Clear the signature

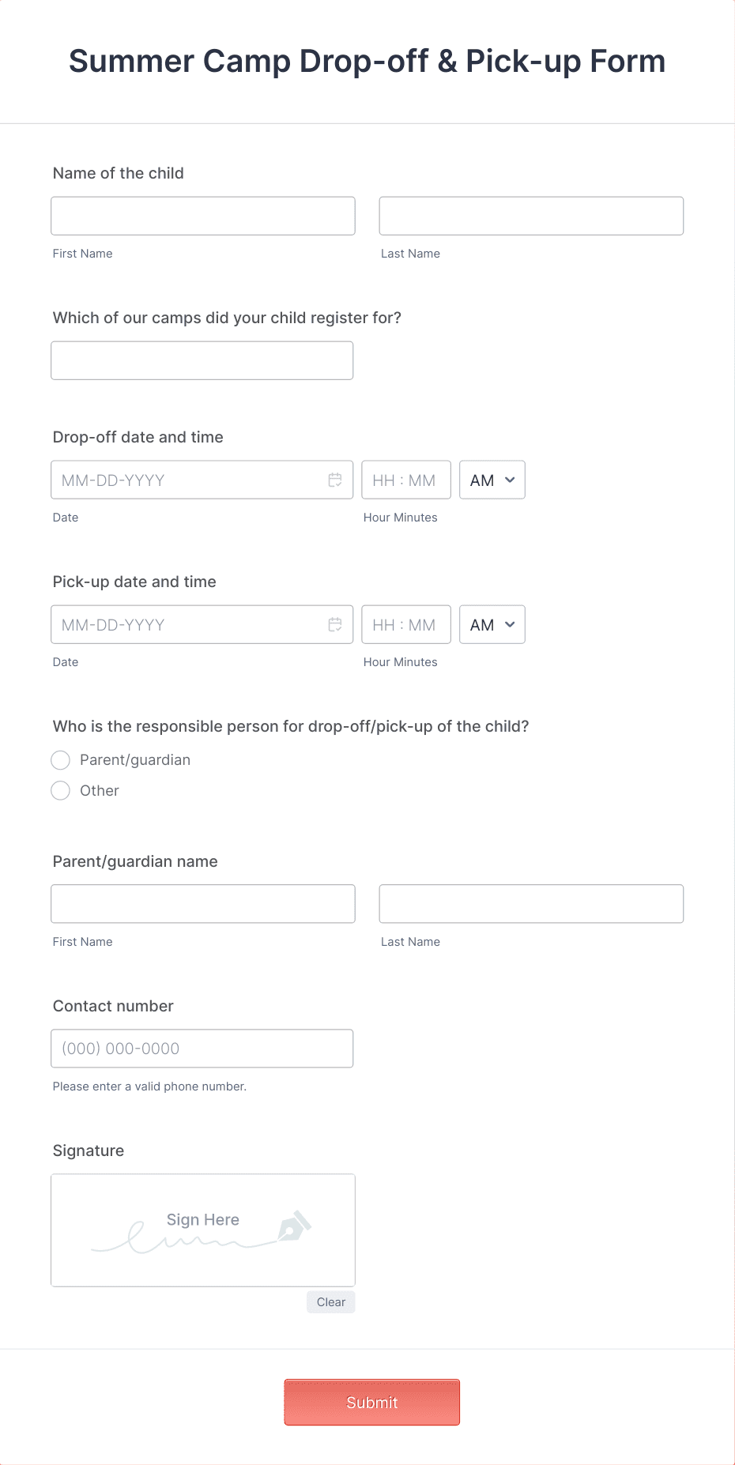[331, 1301]
